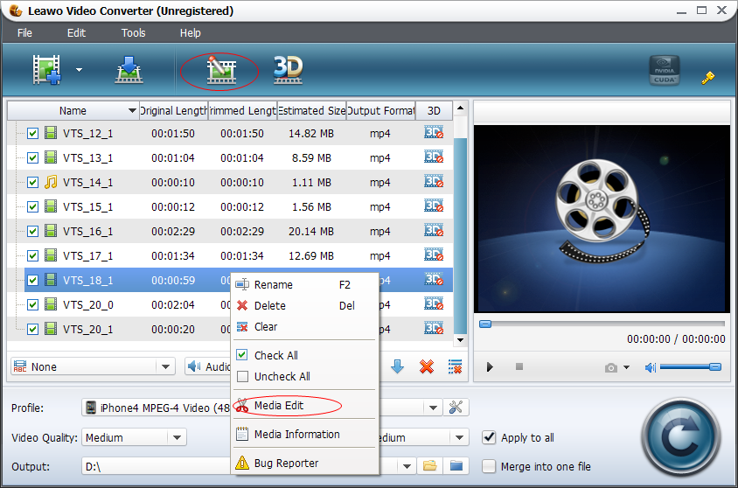Browse output folder yellow folder icon

tap(429, 466)
